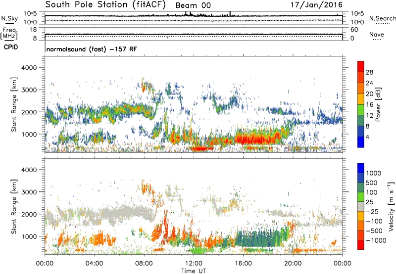
Task: Click 'Slant Range [km]' label of power panel
Action: 14,104
